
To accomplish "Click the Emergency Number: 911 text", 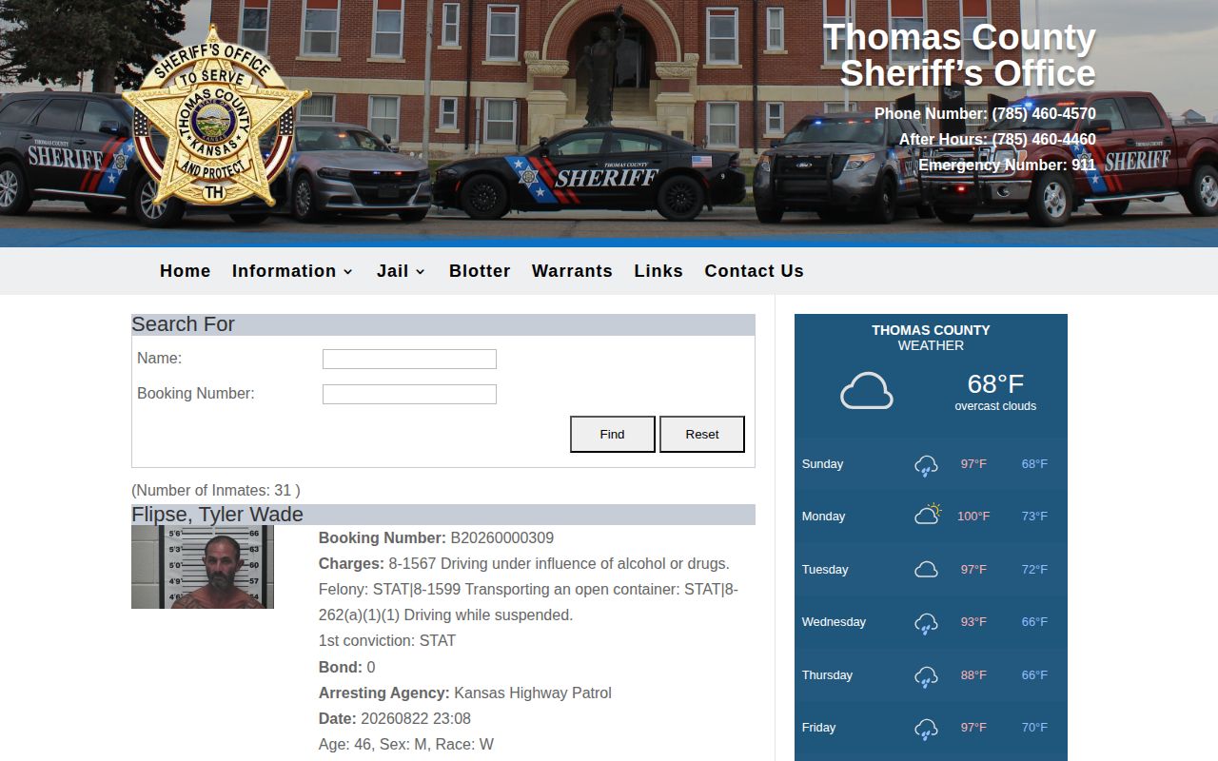I will coord(1007,166).
